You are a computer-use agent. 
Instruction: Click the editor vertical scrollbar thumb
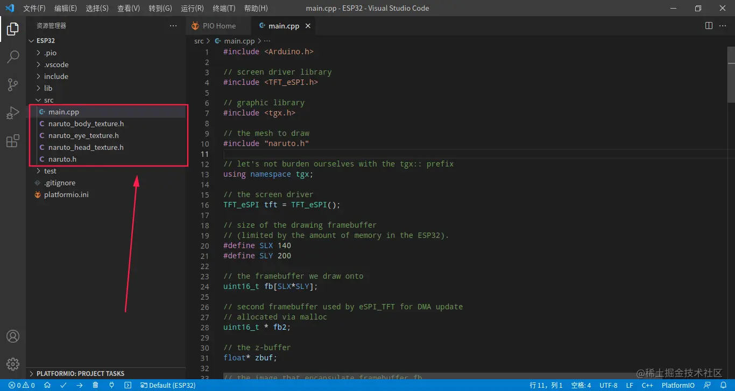click(731, 74)
